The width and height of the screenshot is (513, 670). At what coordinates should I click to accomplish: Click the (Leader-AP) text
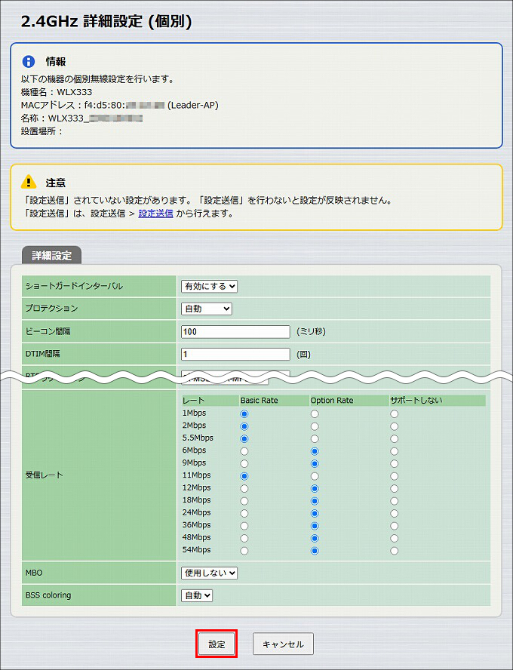[x=192, y=105]
